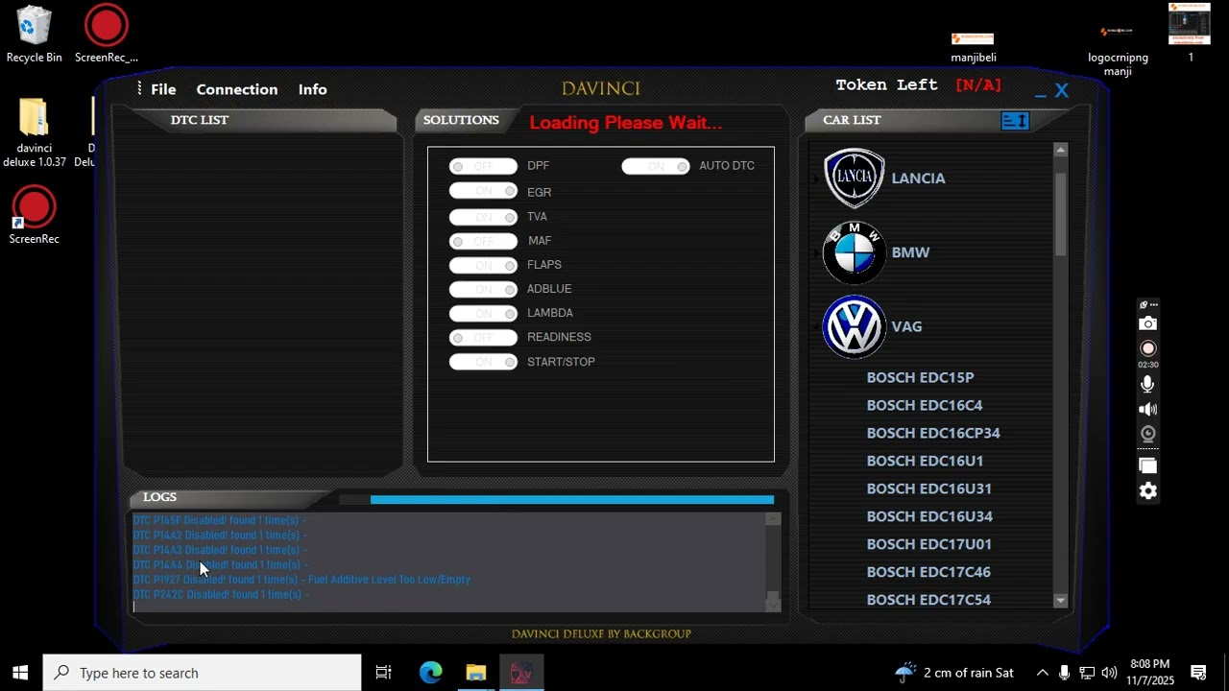Click the Davinci app taskbar icon

click(x=520, y=673)
